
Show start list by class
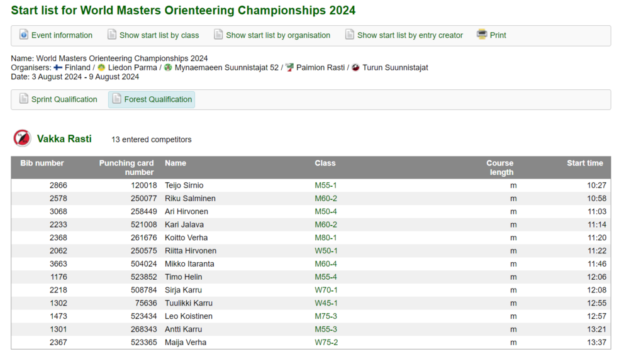159,35
